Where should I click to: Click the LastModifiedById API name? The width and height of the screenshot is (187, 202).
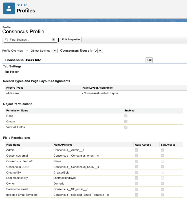(65, 178)
